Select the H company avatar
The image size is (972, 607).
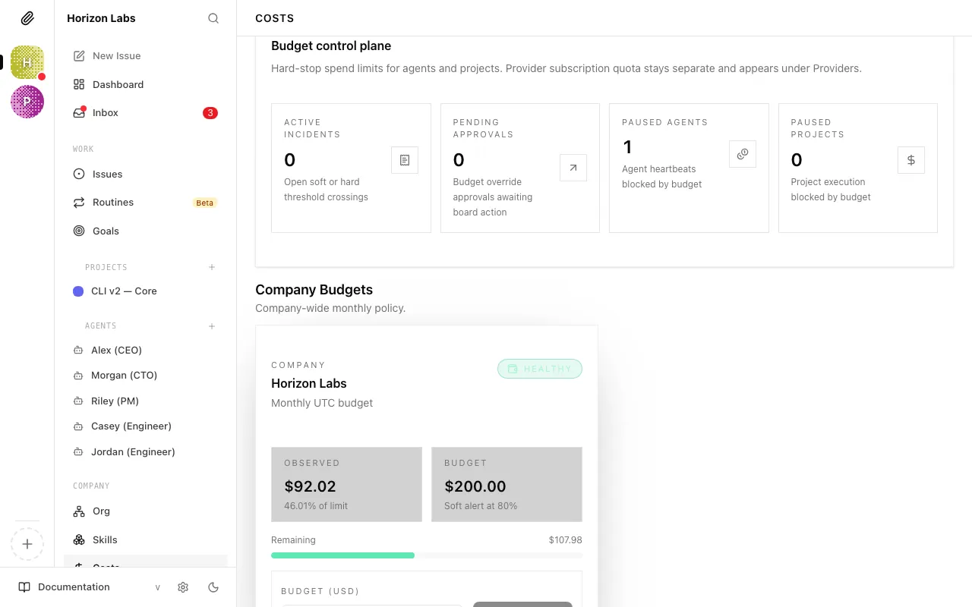pos(27,62)
